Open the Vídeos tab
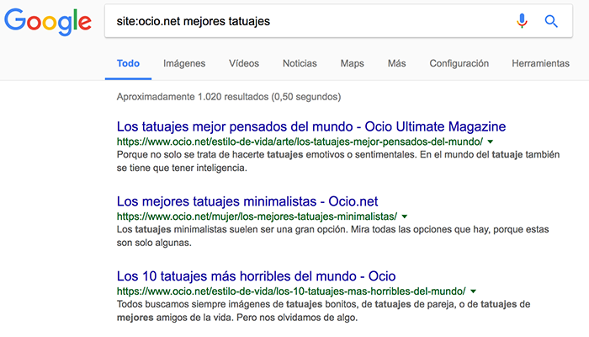 (x=244, y=63)
